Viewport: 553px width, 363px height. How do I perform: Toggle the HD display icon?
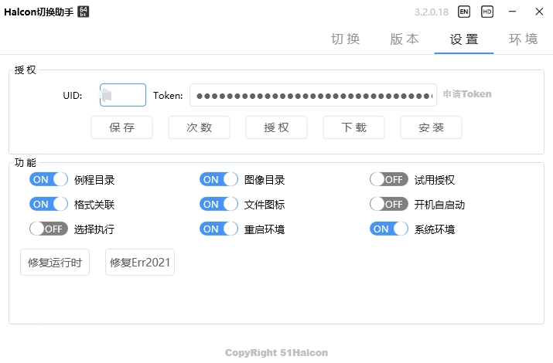[x=487, y=12]
